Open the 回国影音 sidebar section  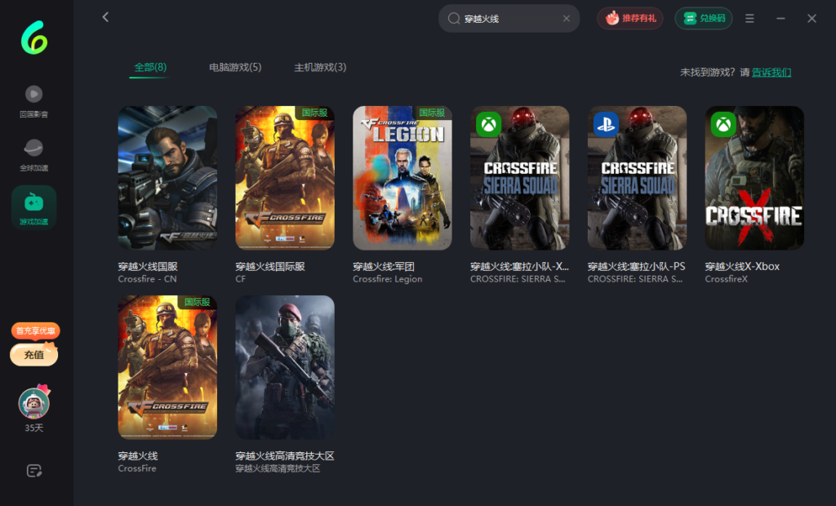coord(33,100)
